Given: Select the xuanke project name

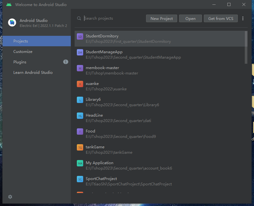Looking at the screenshot, I should pyautogui.click(x=92, y=84).
